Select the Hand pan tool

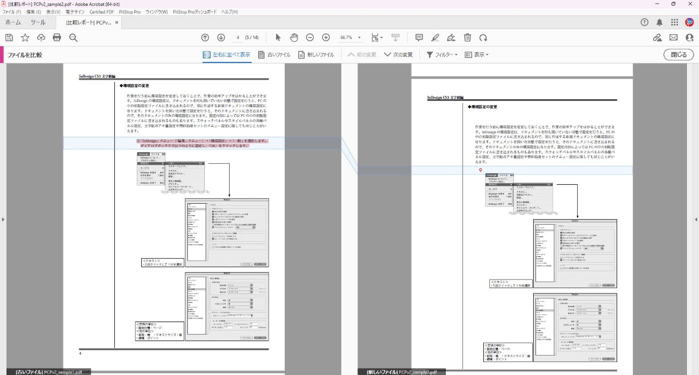pyautogui.click(x=294, y=37)
